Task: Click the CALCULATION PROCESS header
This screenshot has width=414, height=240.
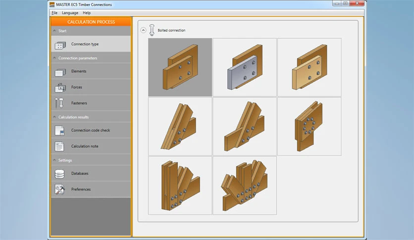Action: click(x=91, y=22)
